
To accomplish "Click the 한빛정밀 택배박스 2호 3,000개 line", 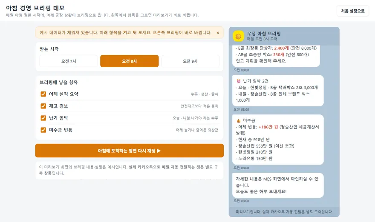I will coord(277,88).
